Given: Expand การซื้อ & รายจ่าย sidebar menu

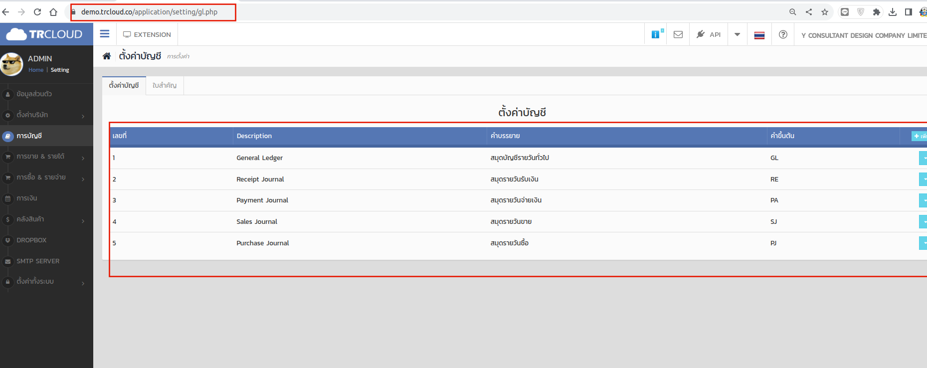Looking at the screenshot, I should point(46,178).
